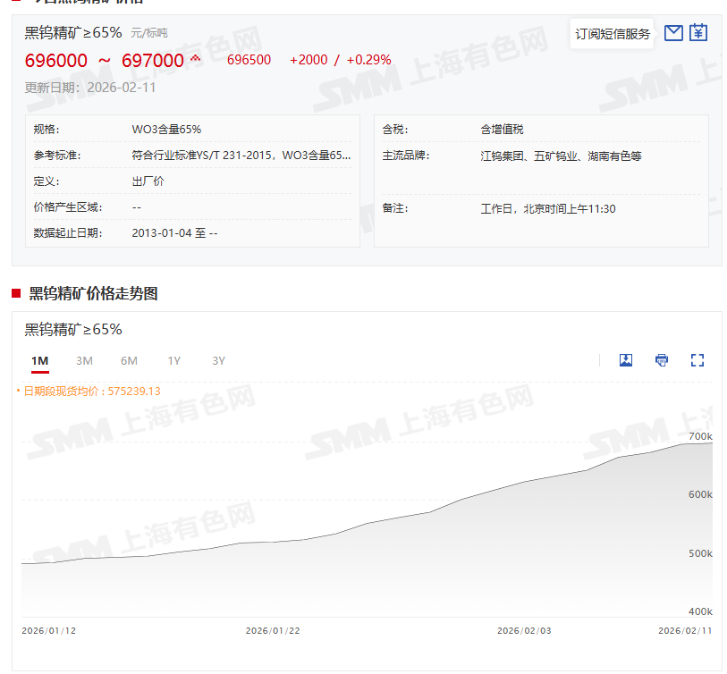Click the 2026/02/03 date on the chart axis
This screenshot has width=727, height=674.
(524, 630)
